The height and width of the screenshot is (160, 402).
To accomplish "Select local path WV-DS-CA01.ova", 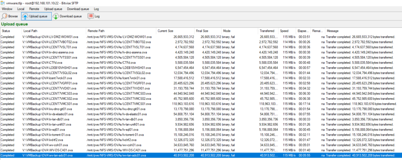I will pyautogui.click(x=48, y=150).
